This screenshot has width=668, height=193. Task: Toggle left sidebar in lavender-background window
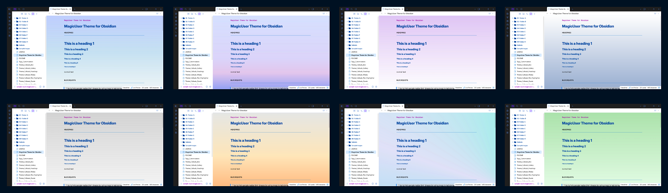tap(176, 9)
